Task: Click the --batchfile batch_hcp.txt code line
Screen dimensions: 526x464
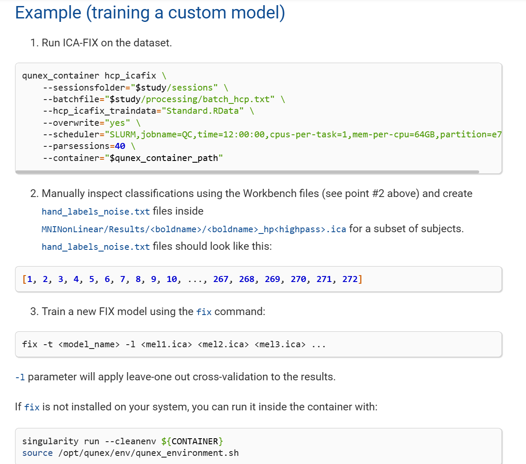Action: 163,99
